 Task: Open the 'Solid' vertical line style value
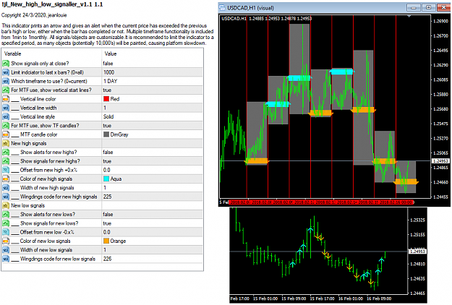pos(108,116)
